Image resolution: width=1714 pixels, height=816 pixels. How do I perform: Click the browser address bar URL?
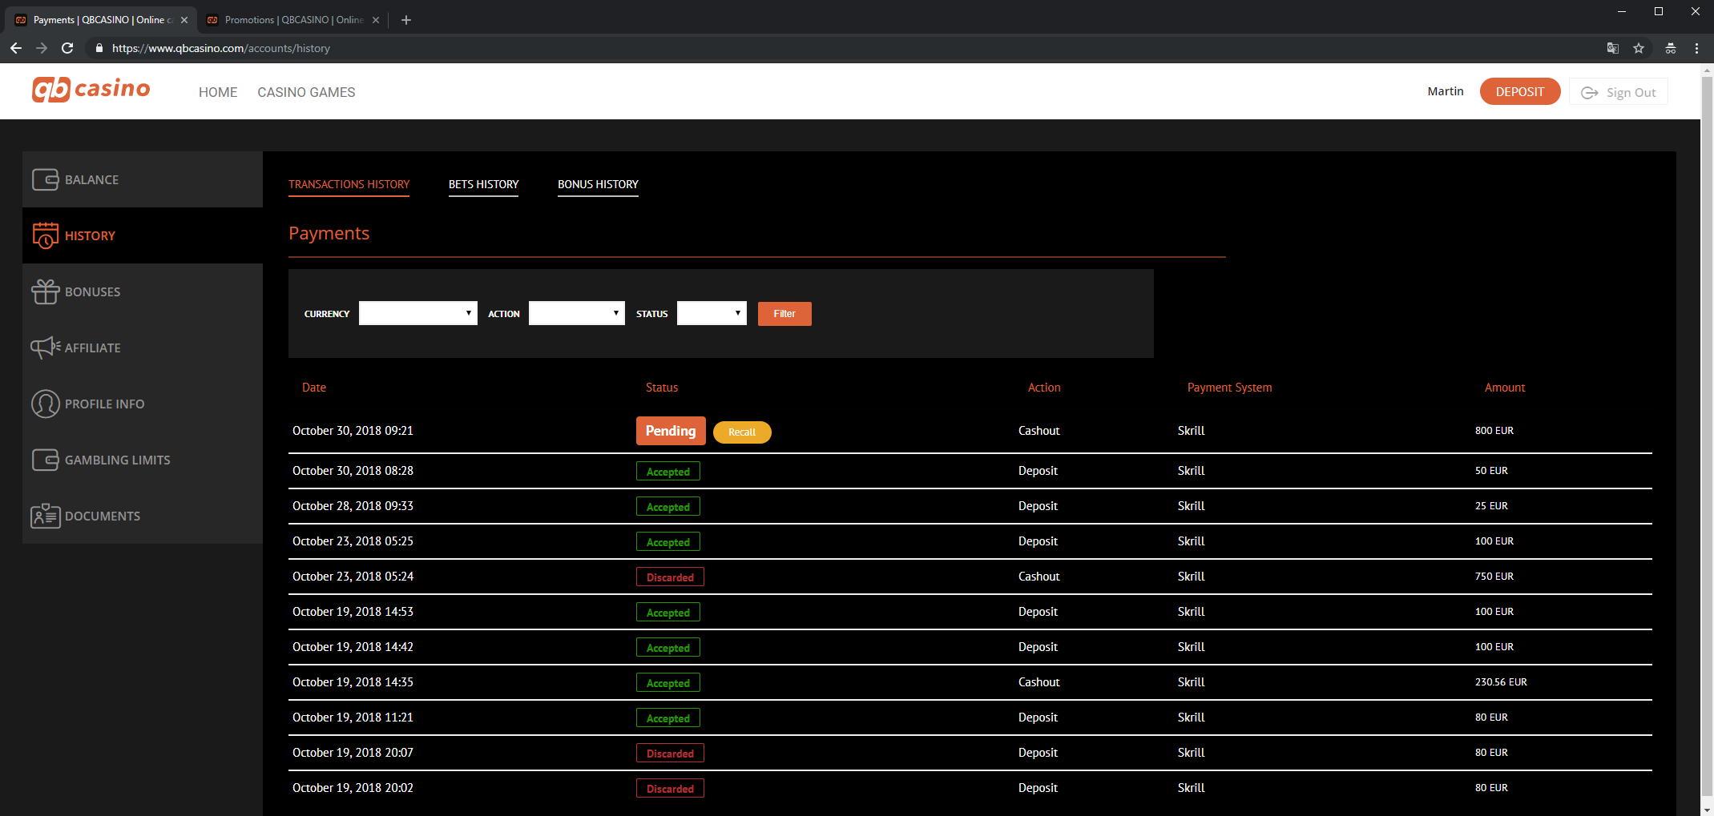(x=221, y=48)
